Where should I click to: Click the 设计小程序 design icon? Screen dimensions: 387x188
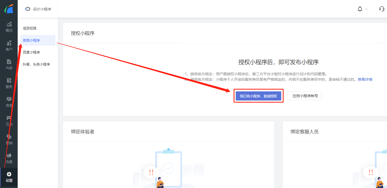(x=28, y=9)
